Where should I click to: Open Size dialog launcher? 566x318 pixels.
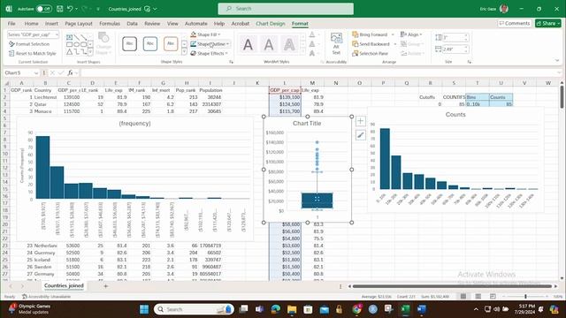tap(470, 62)
